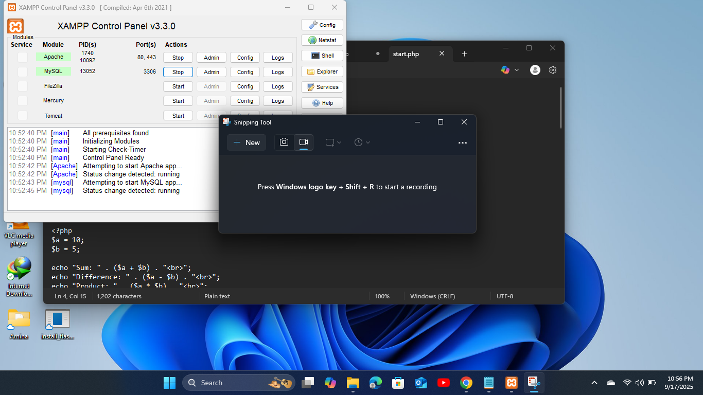Stop the MySQL module
The width and height of the screenshot is (703, 395).
point(178,72)
